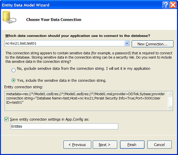Screen dimensions: 178x155
Task: Open the New Connection dialog
Action: (x=152, y=44)
